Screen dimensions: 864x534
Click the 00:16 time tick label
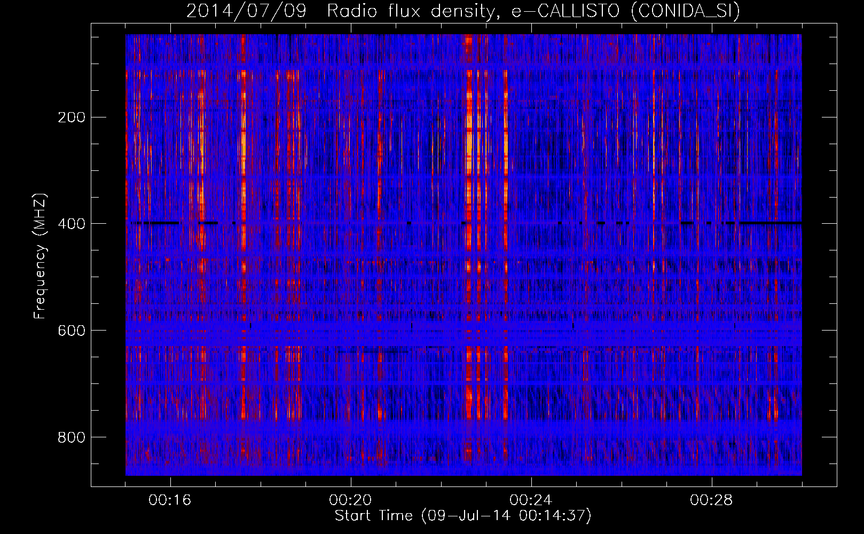[170, 500]
